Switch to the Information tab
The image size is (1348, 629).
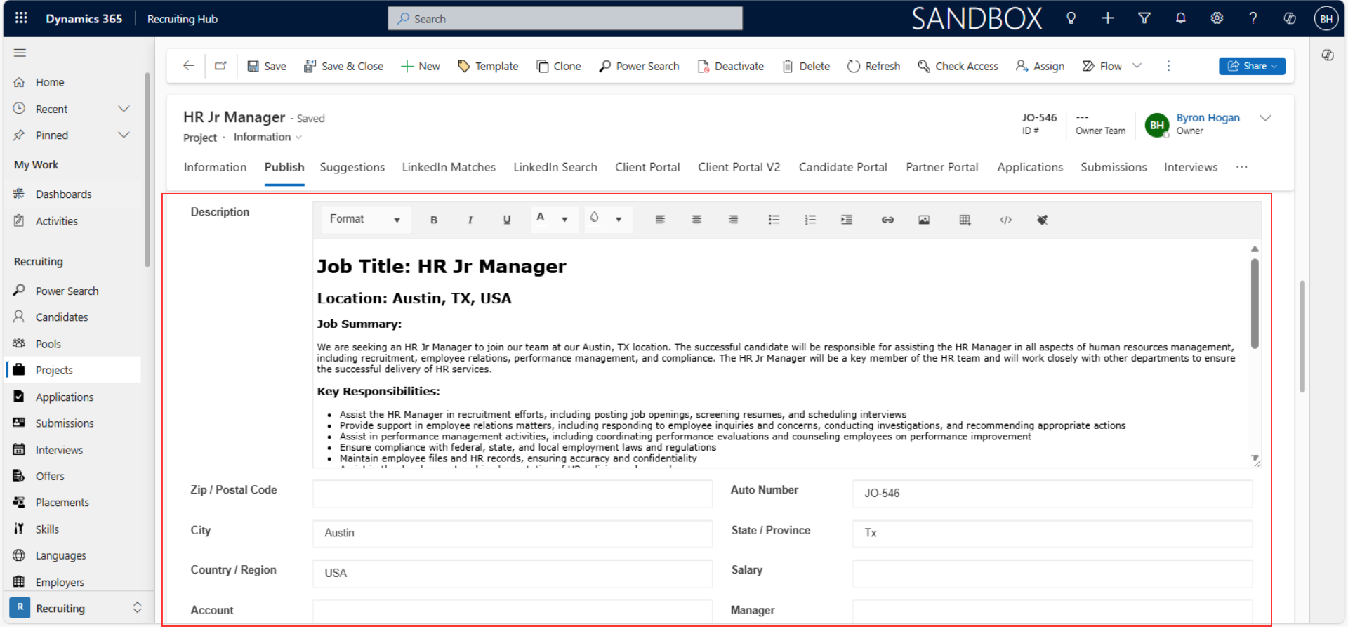215,167
